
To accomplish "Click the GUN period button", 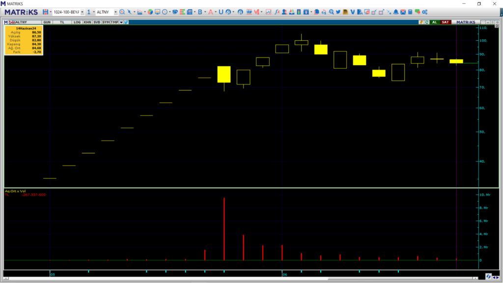I will point(47,22).
